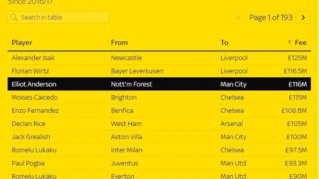This screenshot has width=319, height=179.
Task: Go to next page arrow
Action: [x=303, y=17]
